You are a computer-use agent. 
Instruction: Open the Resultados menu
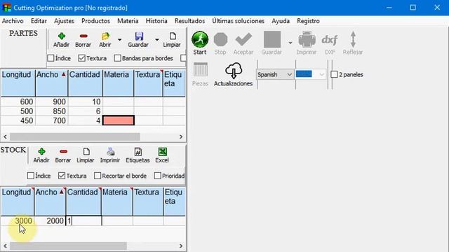(x=189, y=21)
